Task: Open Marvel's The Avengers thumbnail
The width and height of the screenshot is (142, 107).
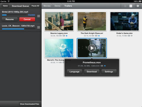Action: [x=59, y=48]
